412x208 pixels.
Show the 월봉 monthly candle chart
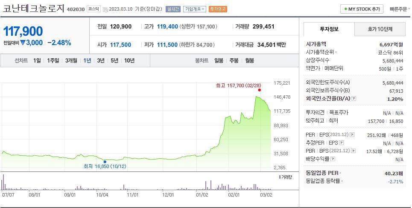pos(249,60)
